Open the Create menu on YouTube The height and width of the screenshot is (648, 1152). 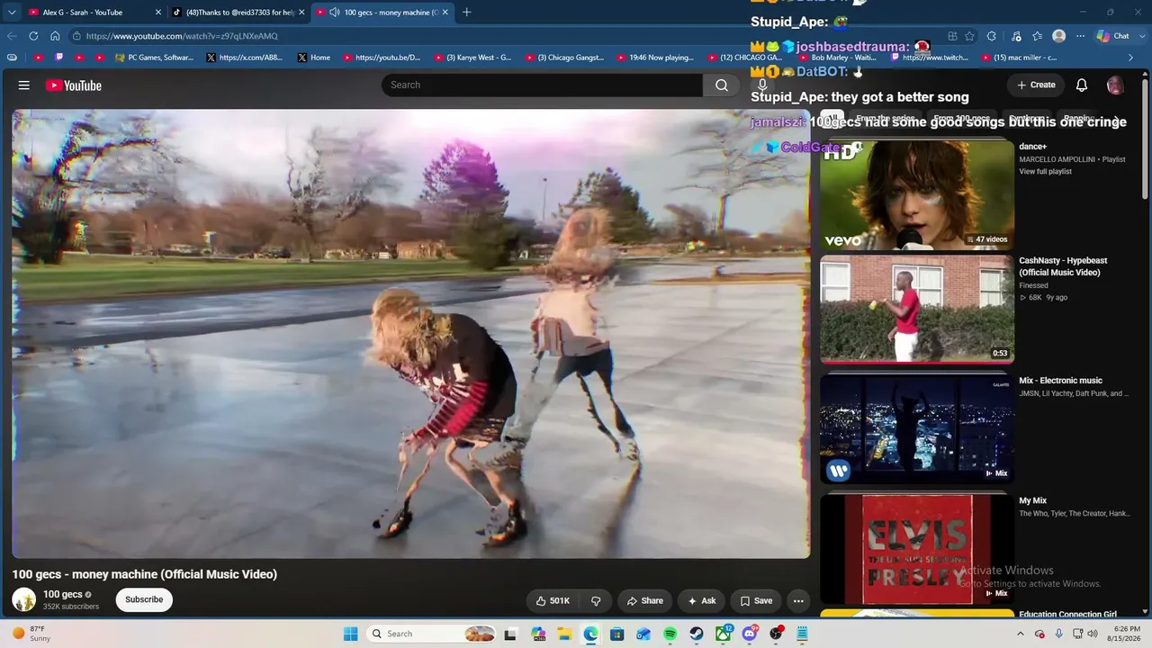(x=1036, y=85)
